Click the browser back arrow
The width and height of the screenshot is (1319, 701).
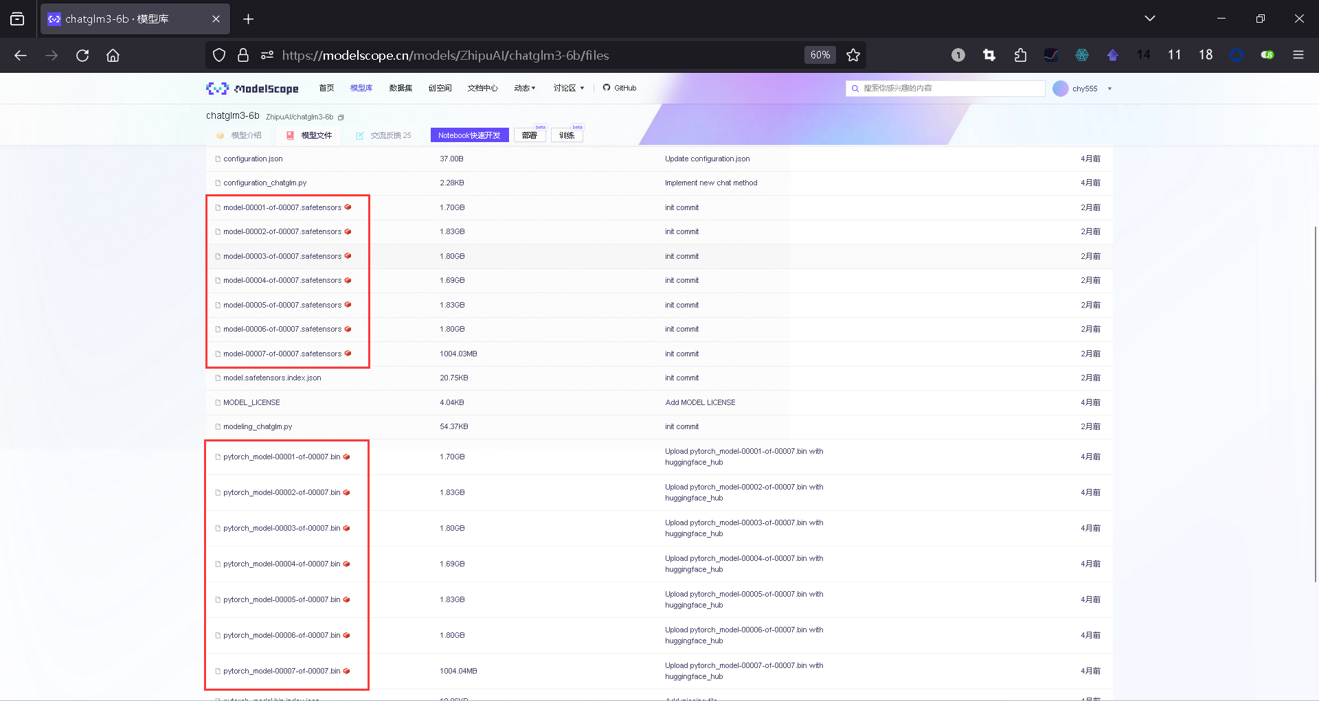[21, 56]
